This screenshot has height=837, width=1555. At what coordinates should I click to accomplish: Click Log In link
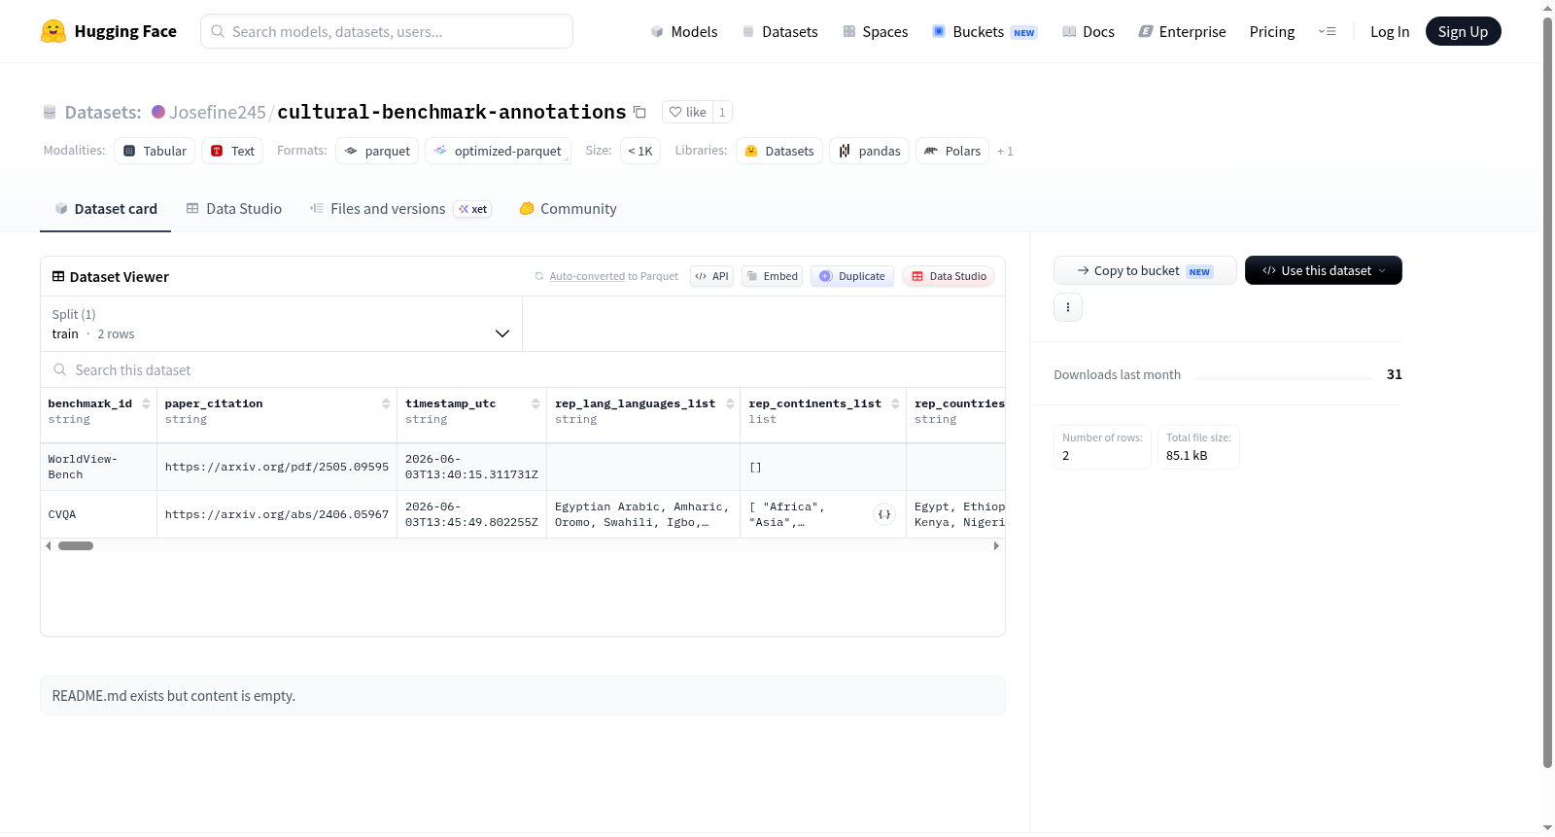click(x=1389, y=31)
